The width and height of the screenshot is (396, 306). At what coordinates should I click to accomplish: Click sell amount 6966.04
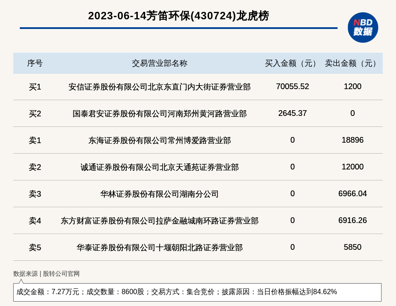352,193
